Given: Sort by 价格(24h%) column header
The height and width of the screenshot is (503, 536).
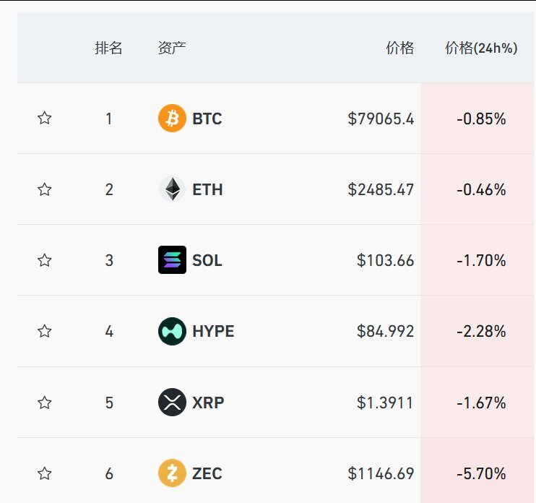Looking at the screenshot, I should pyautogui.click(x=481, y=48).
